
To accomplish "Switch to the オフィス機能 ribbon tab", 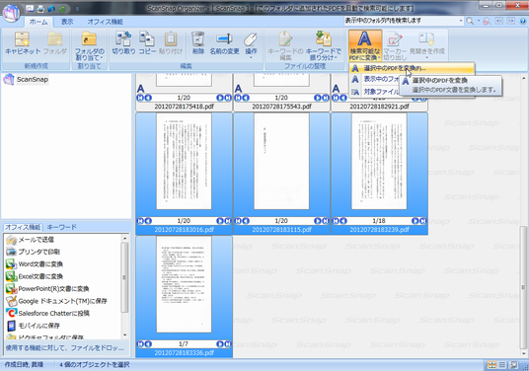I will (x=105, y=22).
